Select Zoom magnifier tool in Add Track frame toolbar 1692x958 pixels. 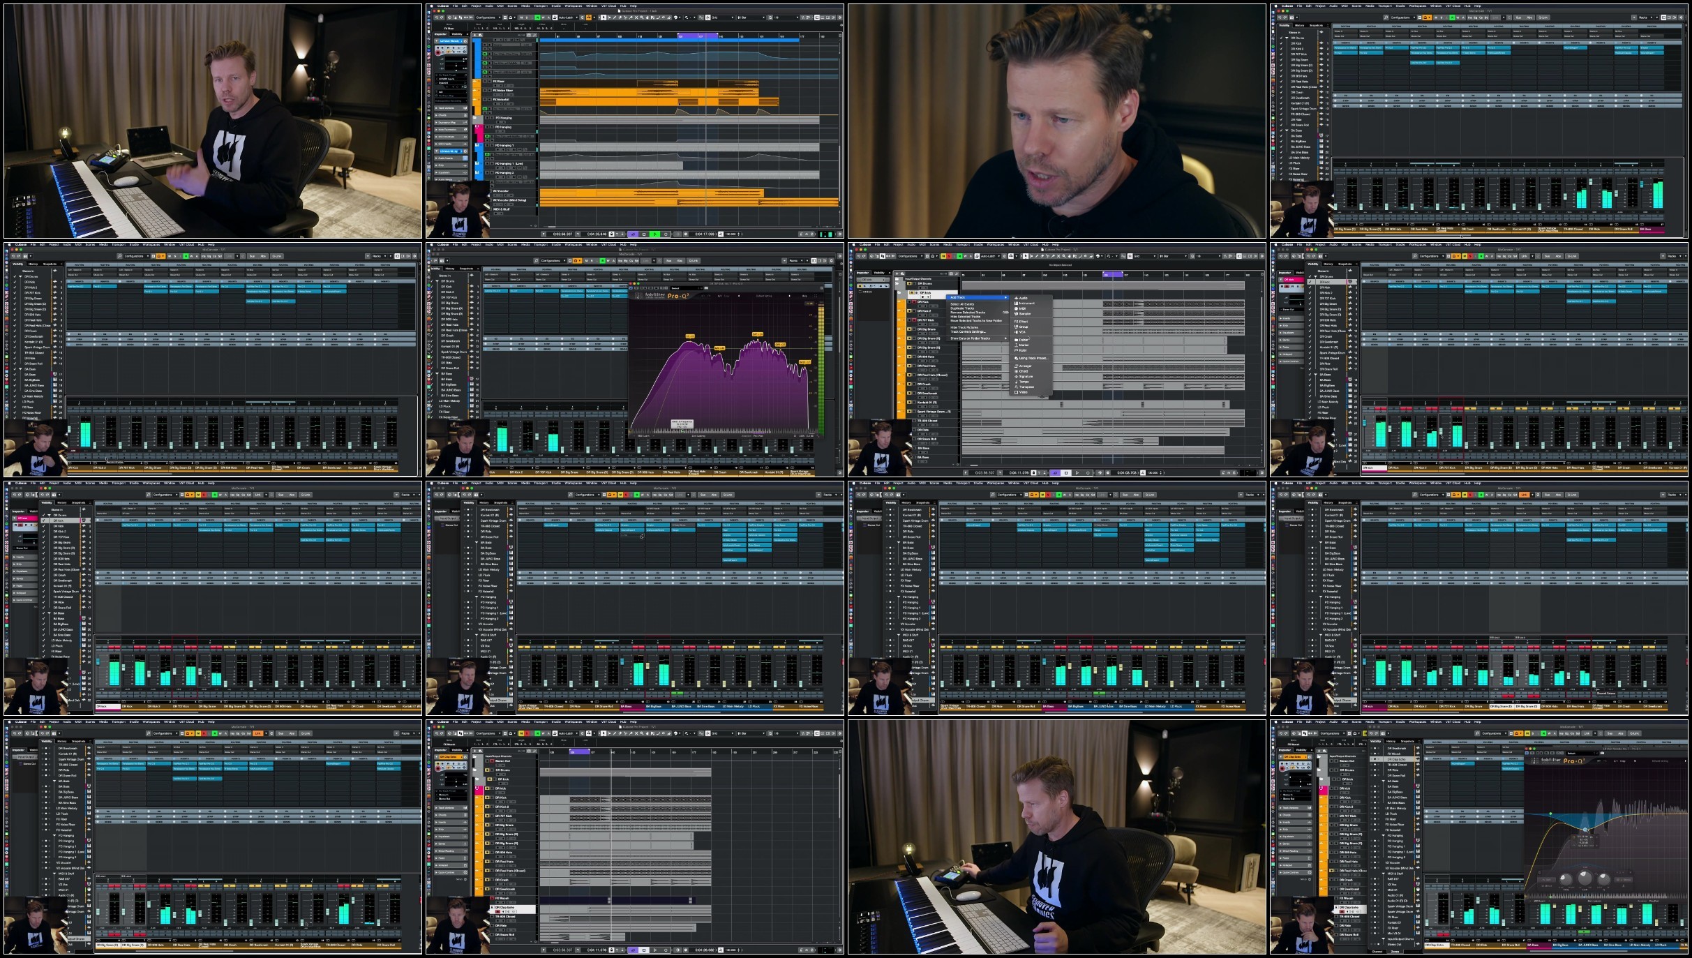pos(1064,256)
